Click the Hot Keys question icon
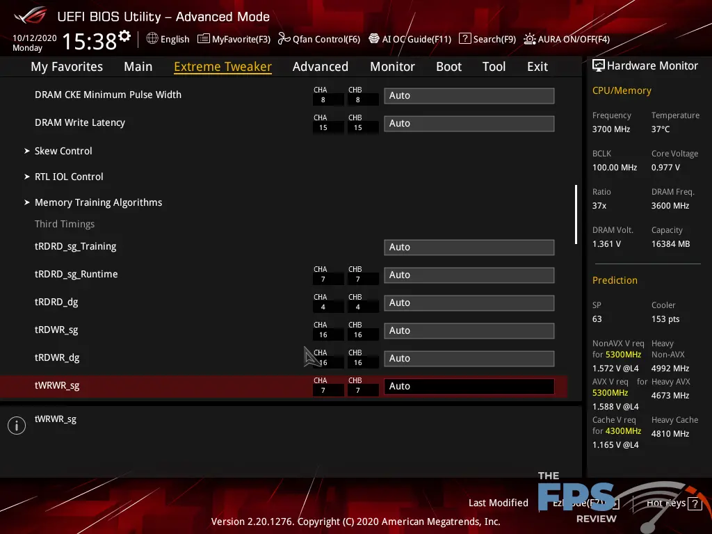The height and width of the screenshot is (534, 712). coord(695,503)
